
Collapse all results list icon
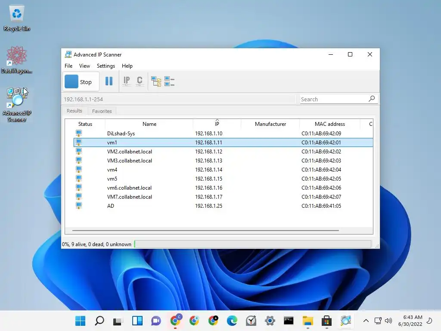click(169, 81)
